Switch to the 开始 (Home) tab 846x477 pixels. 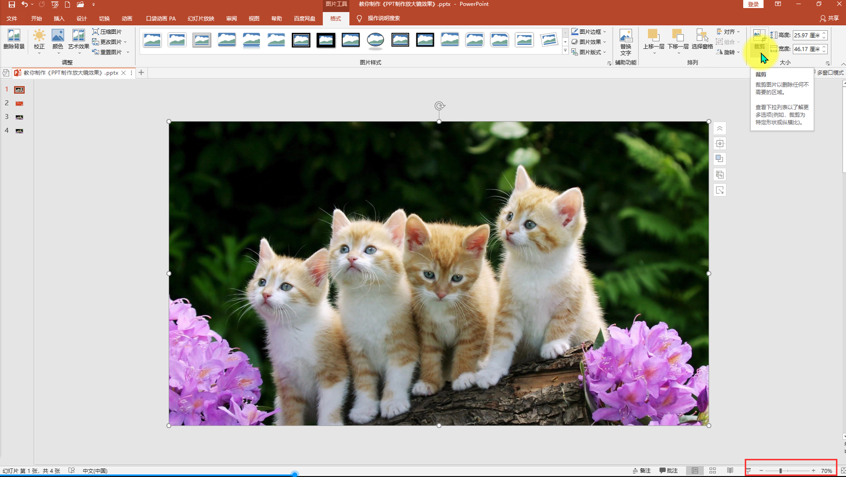coord(36,19)
